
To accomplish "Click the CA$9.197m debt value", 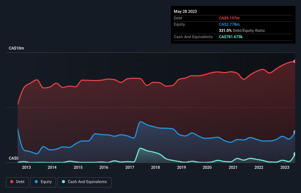I will pyautogui.click(x=229, y=18).
